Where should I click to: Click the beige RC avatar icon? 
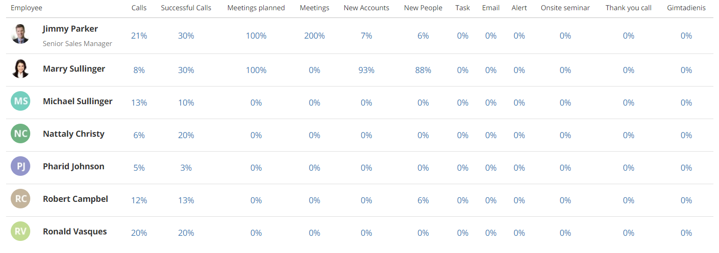click(x=20, y=199)
